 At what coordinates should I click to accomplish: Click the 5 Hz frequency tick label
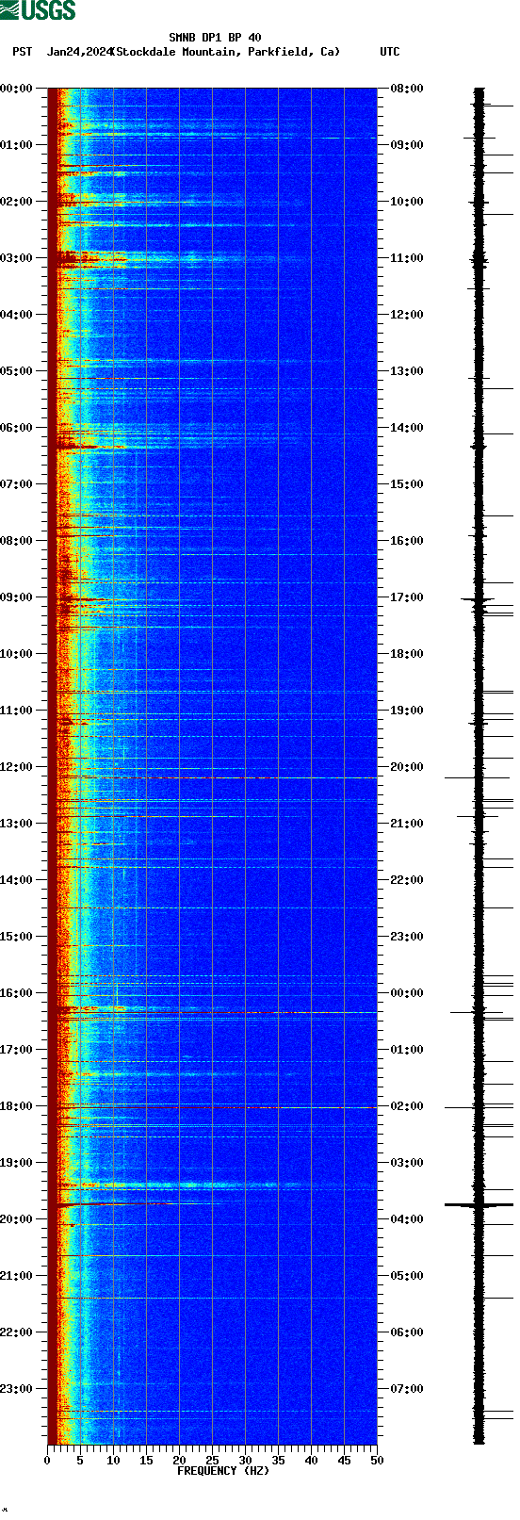click(x=80, y=1461)
